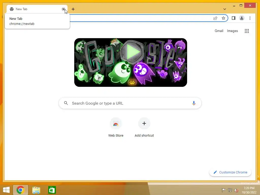
Task: Open the Chrome three-dot menu
Action: (250, 18)
